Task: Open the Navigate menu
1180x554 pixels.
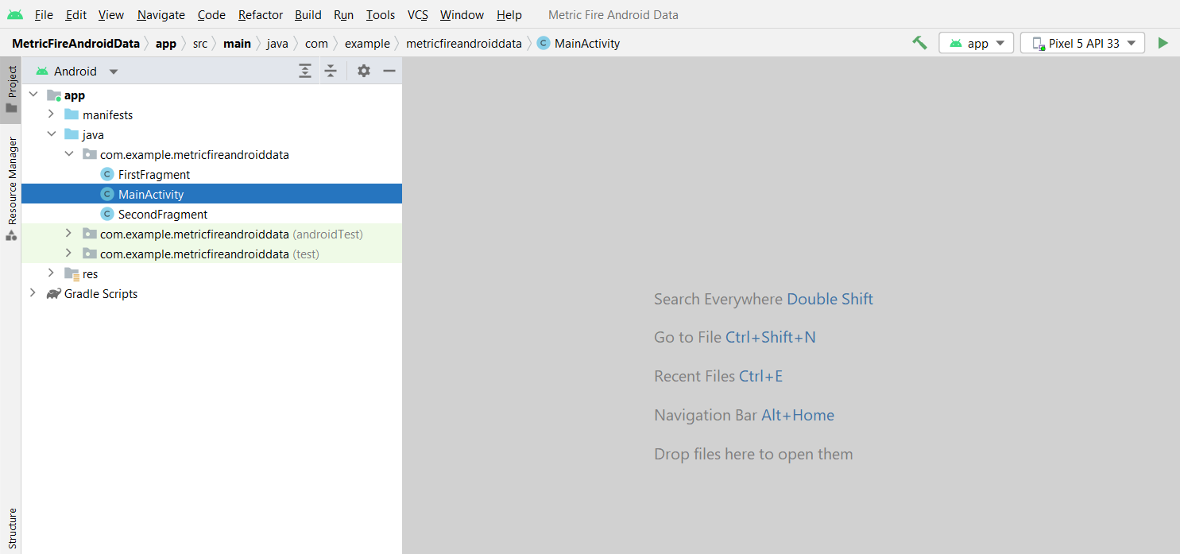Action: tap(161, 14)
